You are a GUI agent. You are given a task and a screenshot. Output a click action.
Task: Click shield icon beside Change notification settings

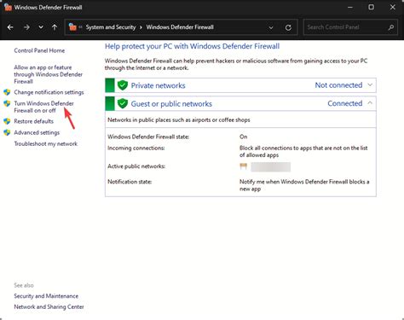coord(7,92)
